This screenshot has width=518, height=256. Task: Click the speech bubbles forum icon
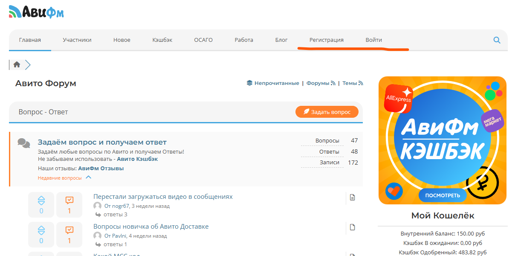click(24, 143)
